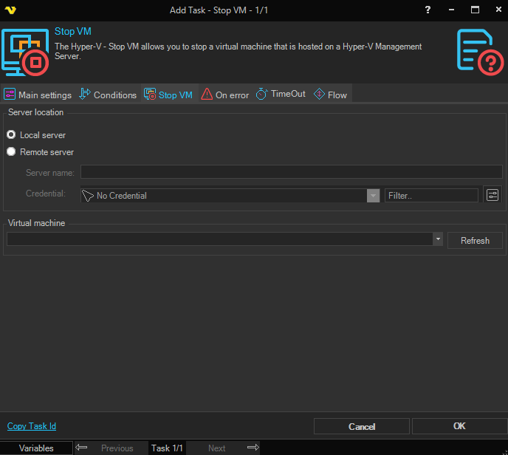Click the credential Filter text field
The image size is (508, 455).
pyautogui.click(x=431, y=196)
